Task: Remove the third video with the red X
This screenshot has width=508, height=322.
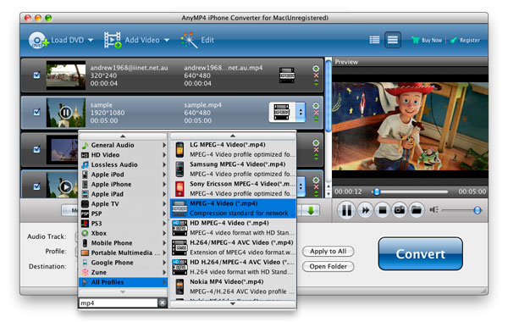Action: point(316,150)
